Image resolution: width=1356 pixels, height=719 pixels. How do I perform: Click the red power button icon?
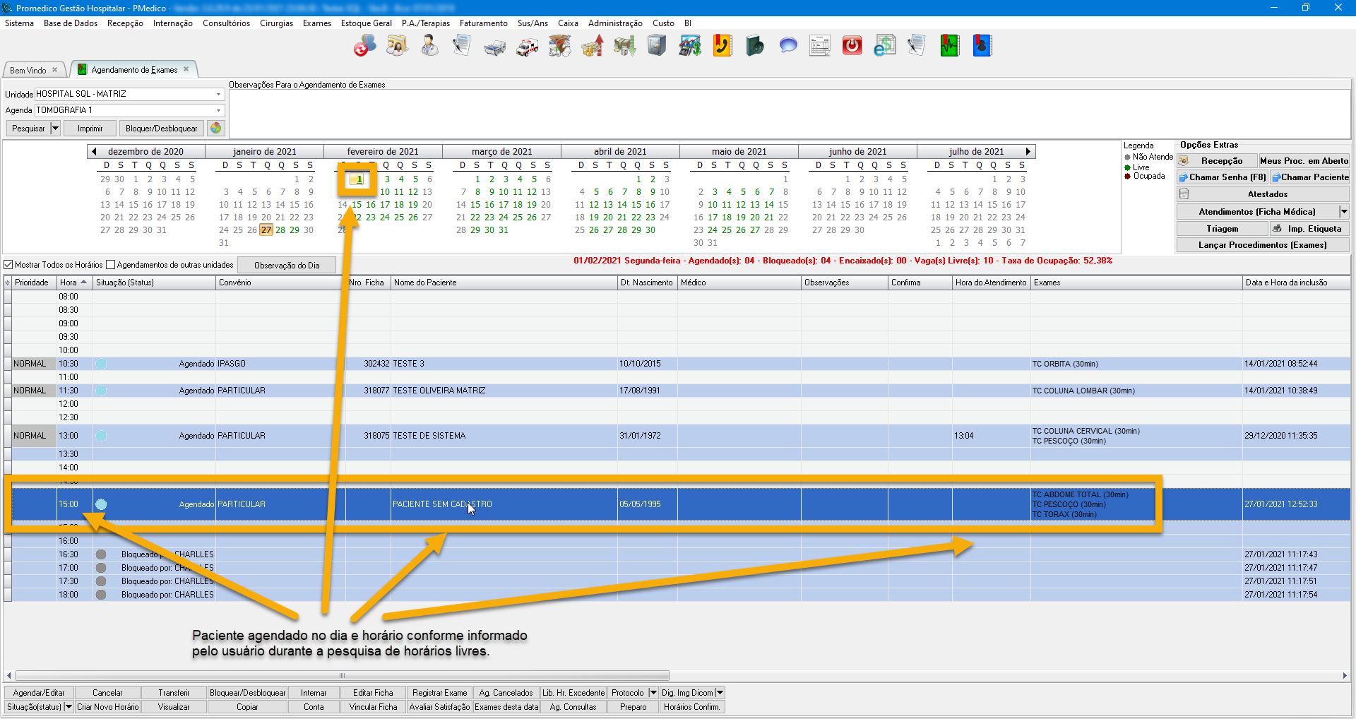pos(852,47)
